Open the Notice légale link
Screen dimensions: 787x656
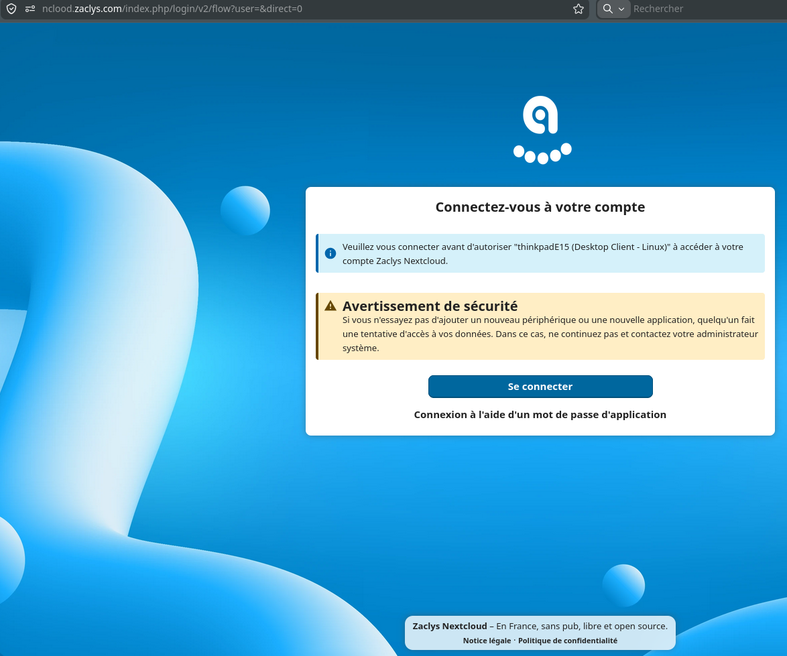pos(487,641)
